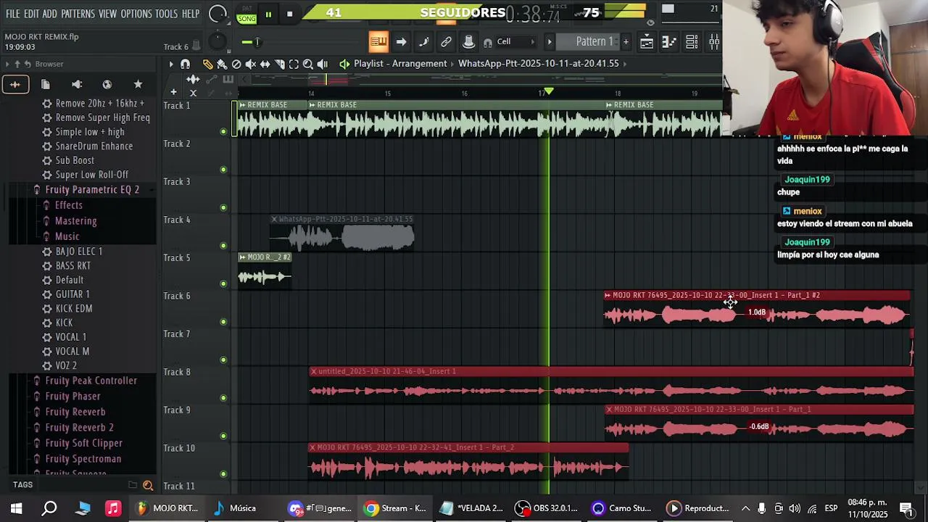Viewport: 928px width, 522px height.
Task: Select the Slip tool in playlist toolbar
Action: tap(265, 65)
